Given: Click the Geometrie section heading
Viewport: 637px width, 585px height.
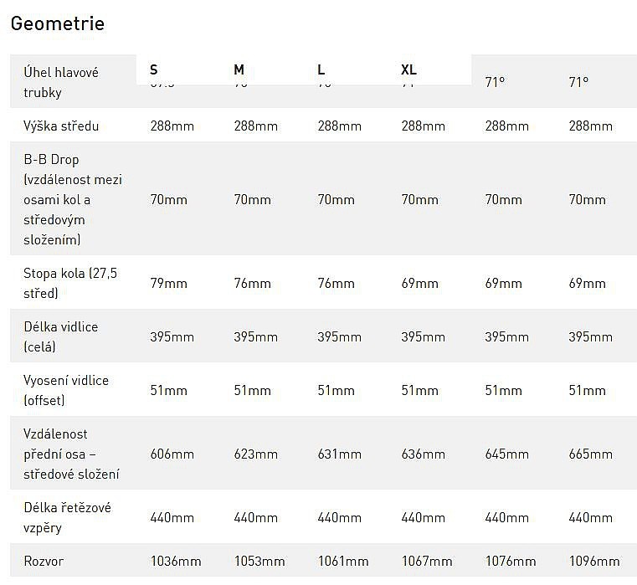Looking at the screenshot, I should [x=57, y=23].
